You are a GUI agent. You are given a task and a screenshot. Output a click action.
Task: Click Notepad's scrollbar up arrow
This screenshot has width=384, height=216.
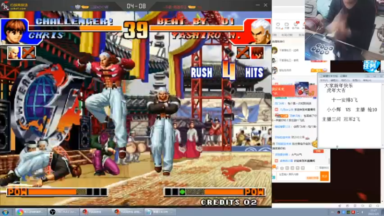(x=382, y=84)
